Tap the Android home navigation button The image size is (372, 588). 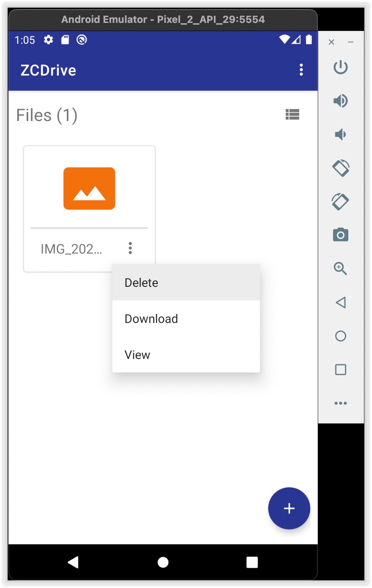pyautogui.click(x=163, y=562)
